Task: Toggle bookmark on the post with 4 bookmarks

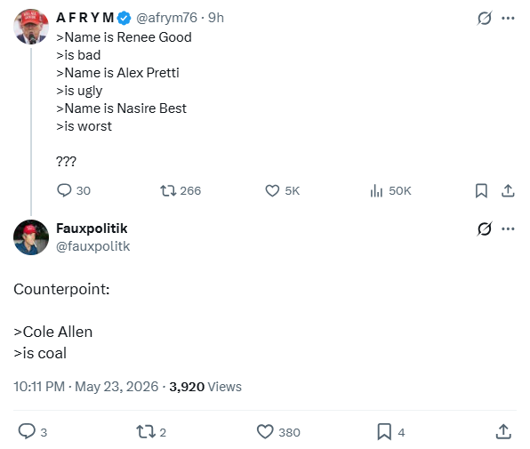Action: pos(390,432)
